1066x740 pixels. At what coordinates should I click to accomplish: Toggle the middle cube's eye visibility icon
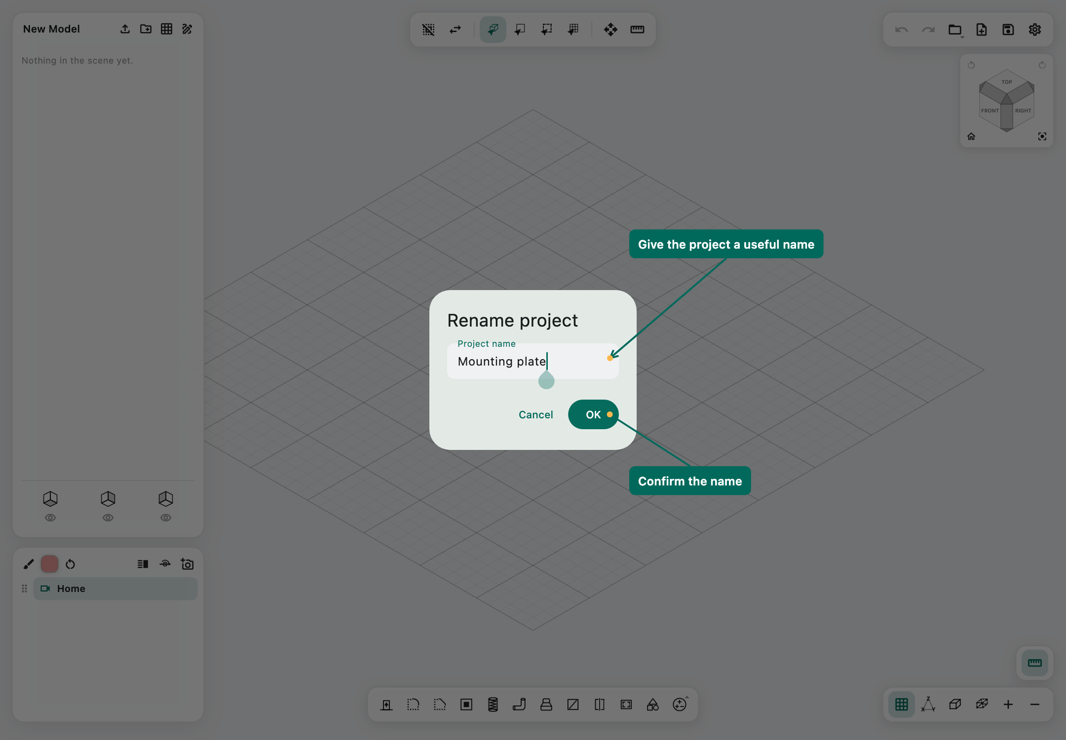click(108, 518)
